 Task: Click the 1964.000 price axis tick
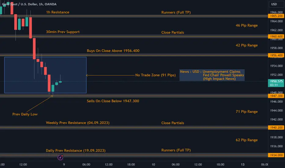(x=276, y=21)
